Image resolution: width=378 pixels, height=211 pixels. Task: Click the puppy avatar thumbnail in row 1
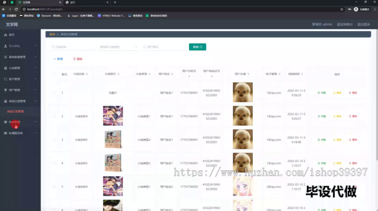click(243, 92)
